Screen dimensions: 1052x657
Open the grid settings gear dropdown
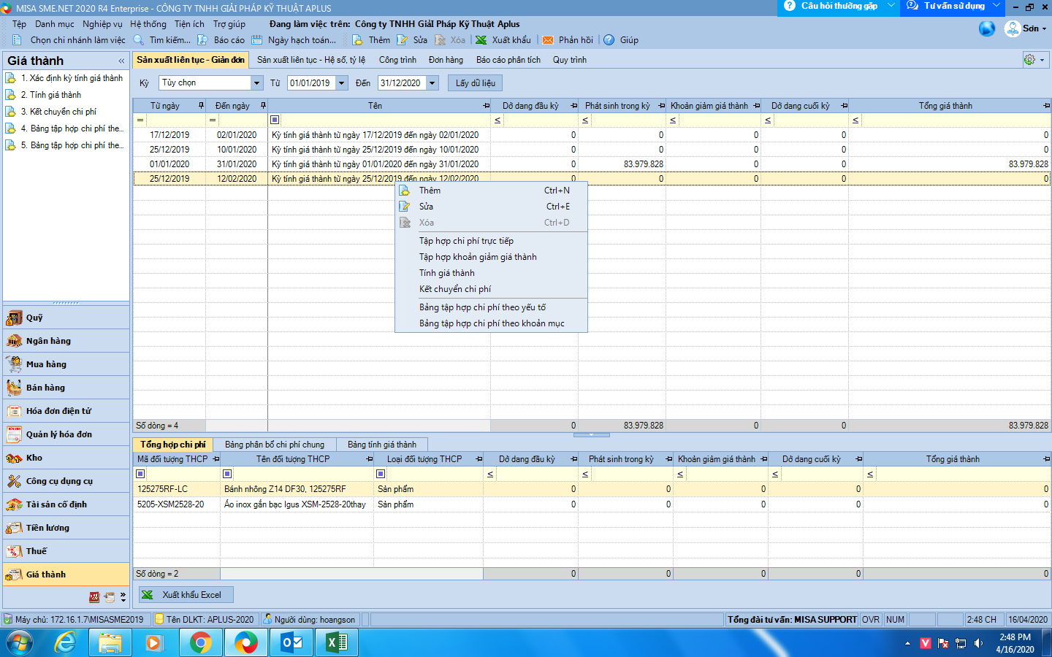point(1034,60)
